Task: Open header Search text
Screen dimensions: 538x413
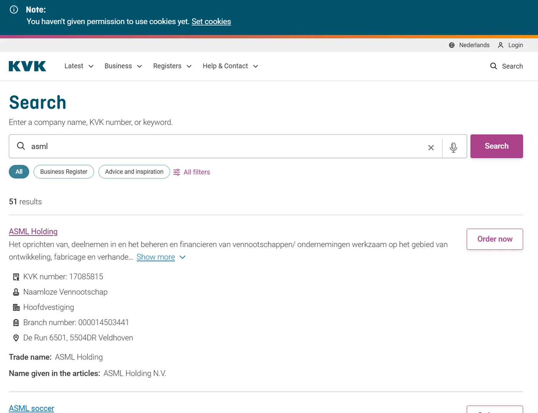Action: point(512,66)
